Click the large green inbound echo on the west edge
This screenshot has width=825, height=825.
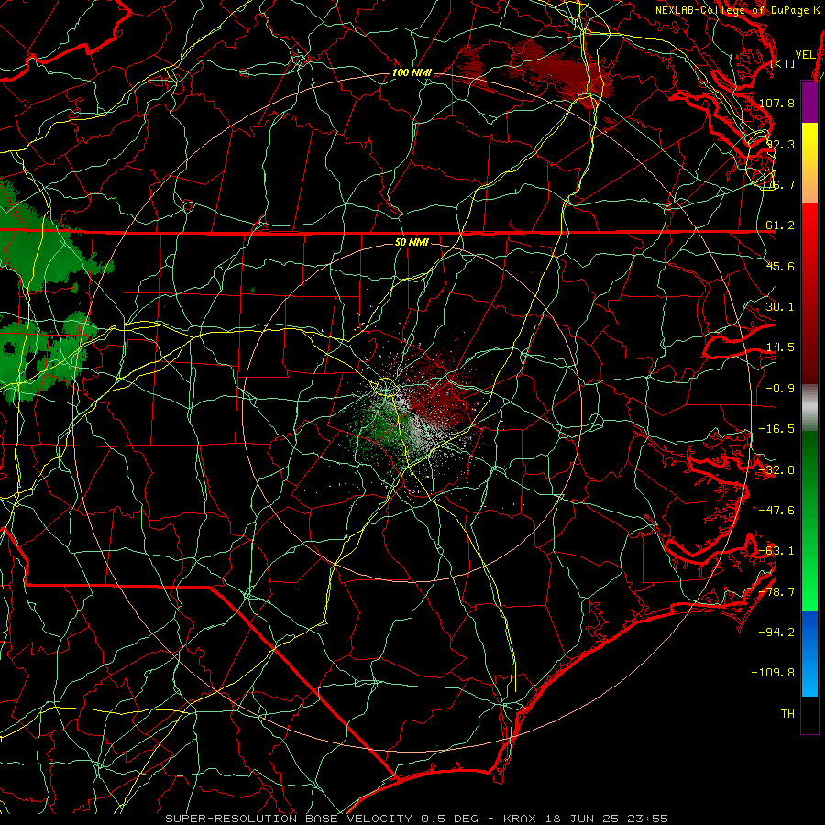[39, 251]
